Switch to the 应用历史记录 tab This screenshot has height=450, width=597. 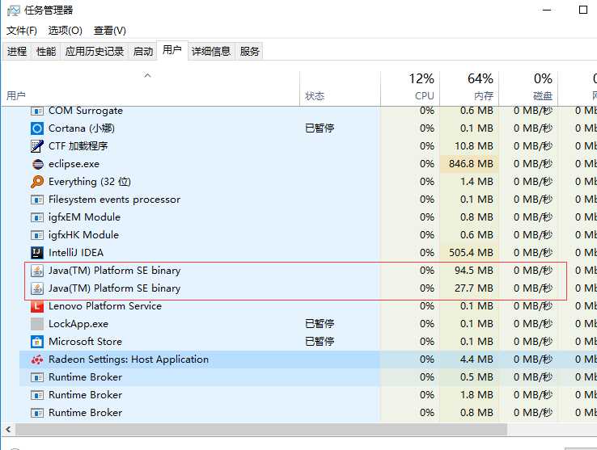[x=95, y=52]
